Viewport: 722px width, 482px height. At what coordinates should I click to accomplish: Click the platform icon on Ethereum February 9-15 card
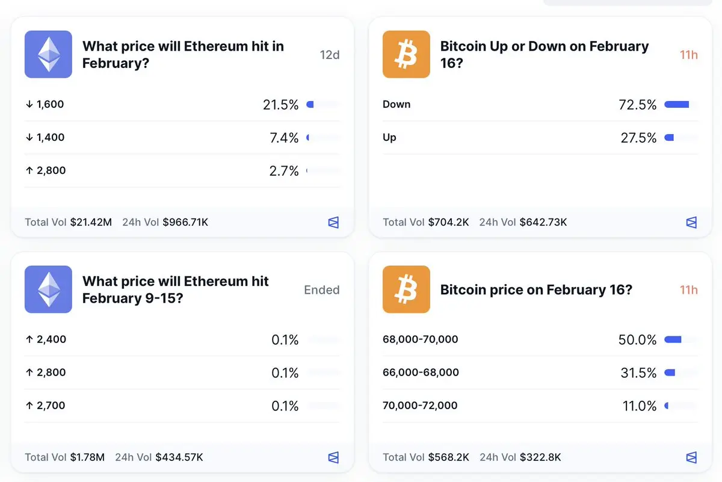tap(333, 457)
